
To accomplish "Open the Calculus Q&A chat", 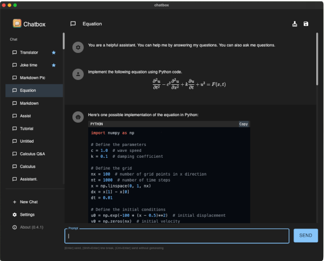I will tap(34, 154).
